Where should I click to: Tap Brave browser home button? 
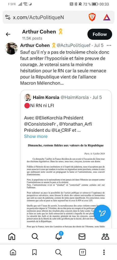tap(13, 252)
